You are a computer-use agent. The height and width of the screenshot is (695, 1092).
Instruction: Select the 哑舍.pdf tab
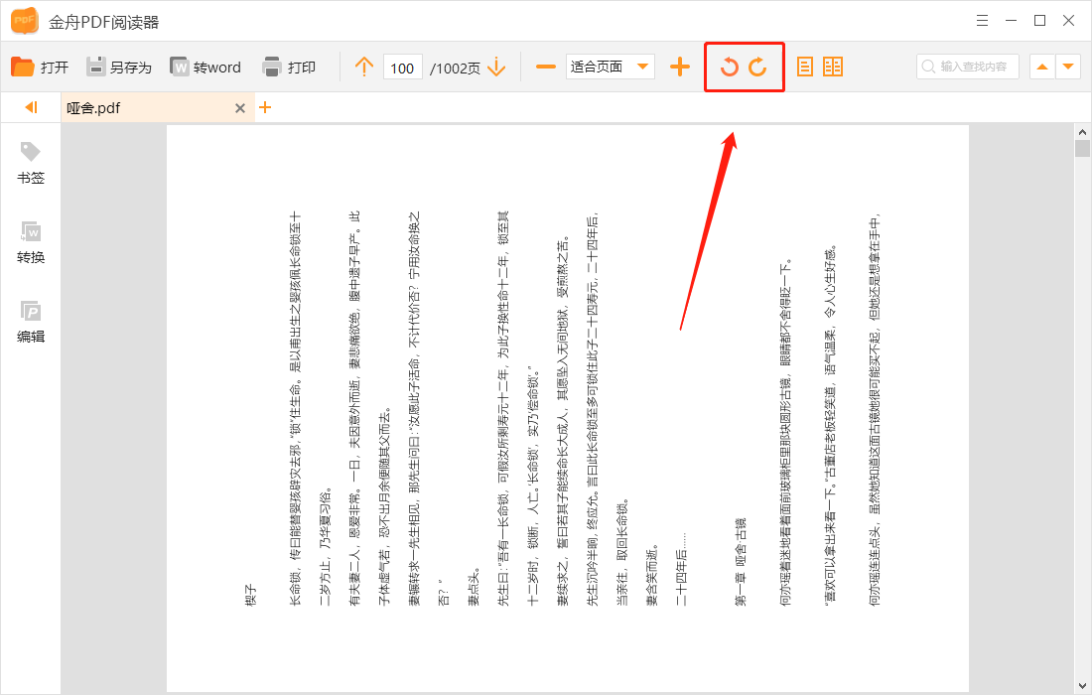coord(158,108)
